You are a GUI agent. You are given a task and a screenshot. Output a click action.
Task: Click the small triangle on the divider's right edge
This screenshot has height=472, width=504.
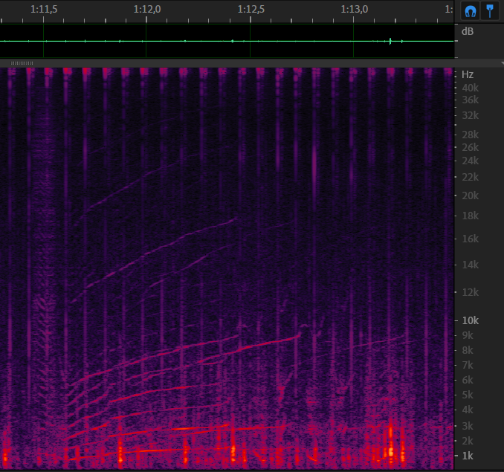point(502,63)
